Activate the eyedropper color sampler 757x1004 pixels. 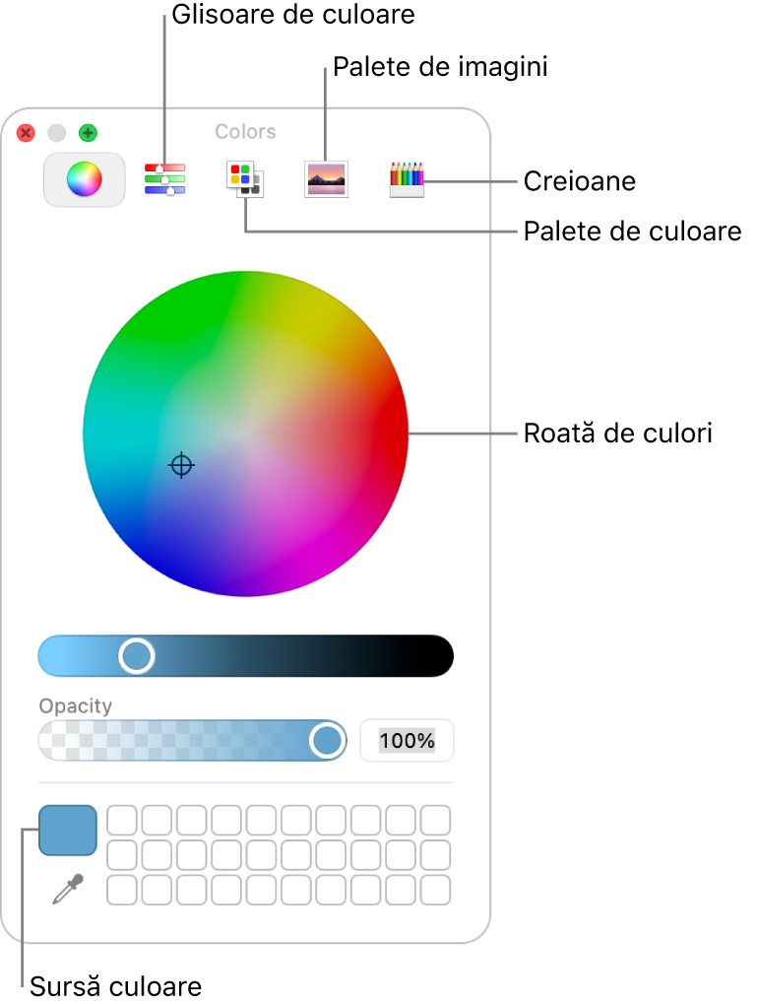tap(68, 890)
